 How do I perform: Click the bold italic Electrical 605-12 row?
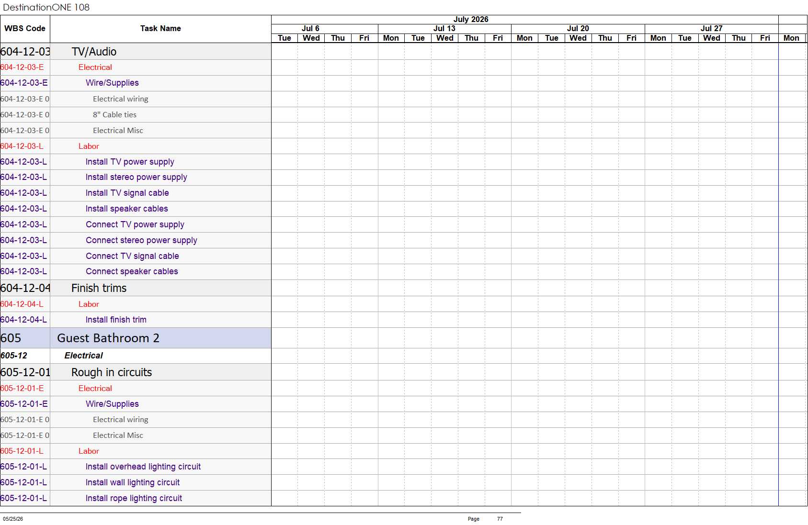click(136, 356)
